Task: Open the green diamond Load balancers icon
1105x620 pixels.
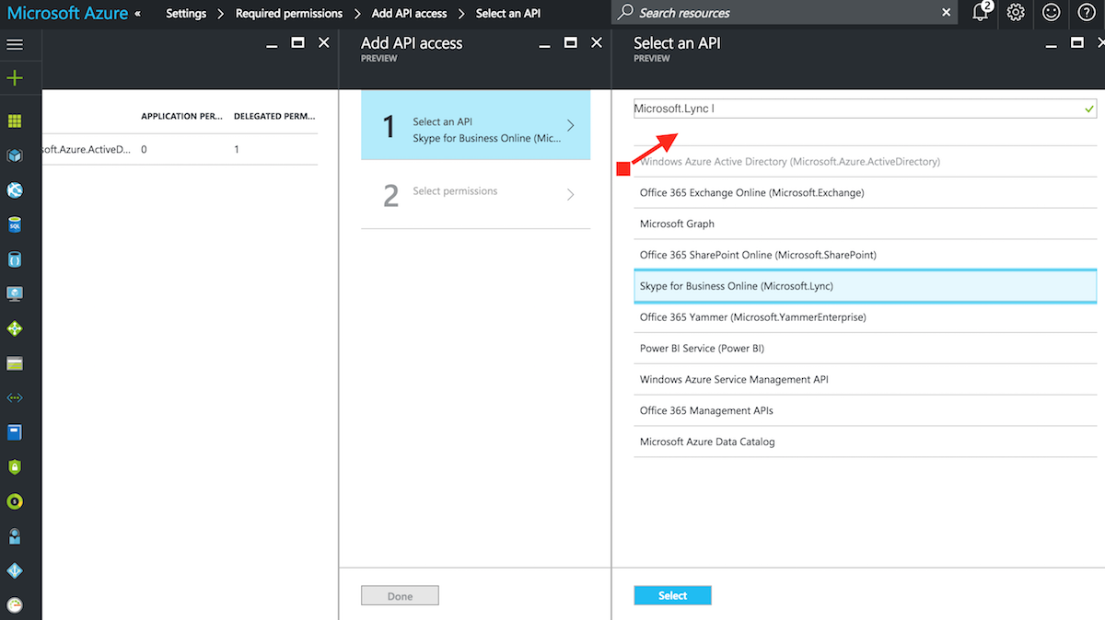Action: (15, 328)
